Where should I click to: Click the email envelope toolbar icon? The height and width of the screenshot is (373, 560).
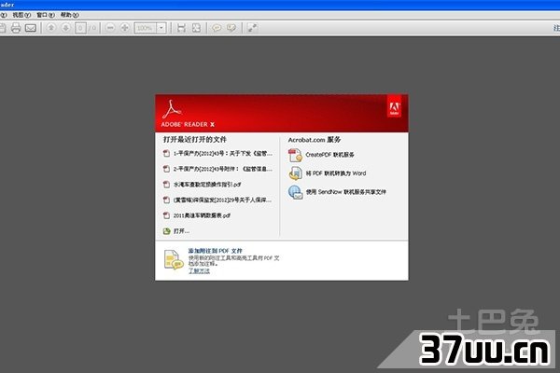(31, 28)
